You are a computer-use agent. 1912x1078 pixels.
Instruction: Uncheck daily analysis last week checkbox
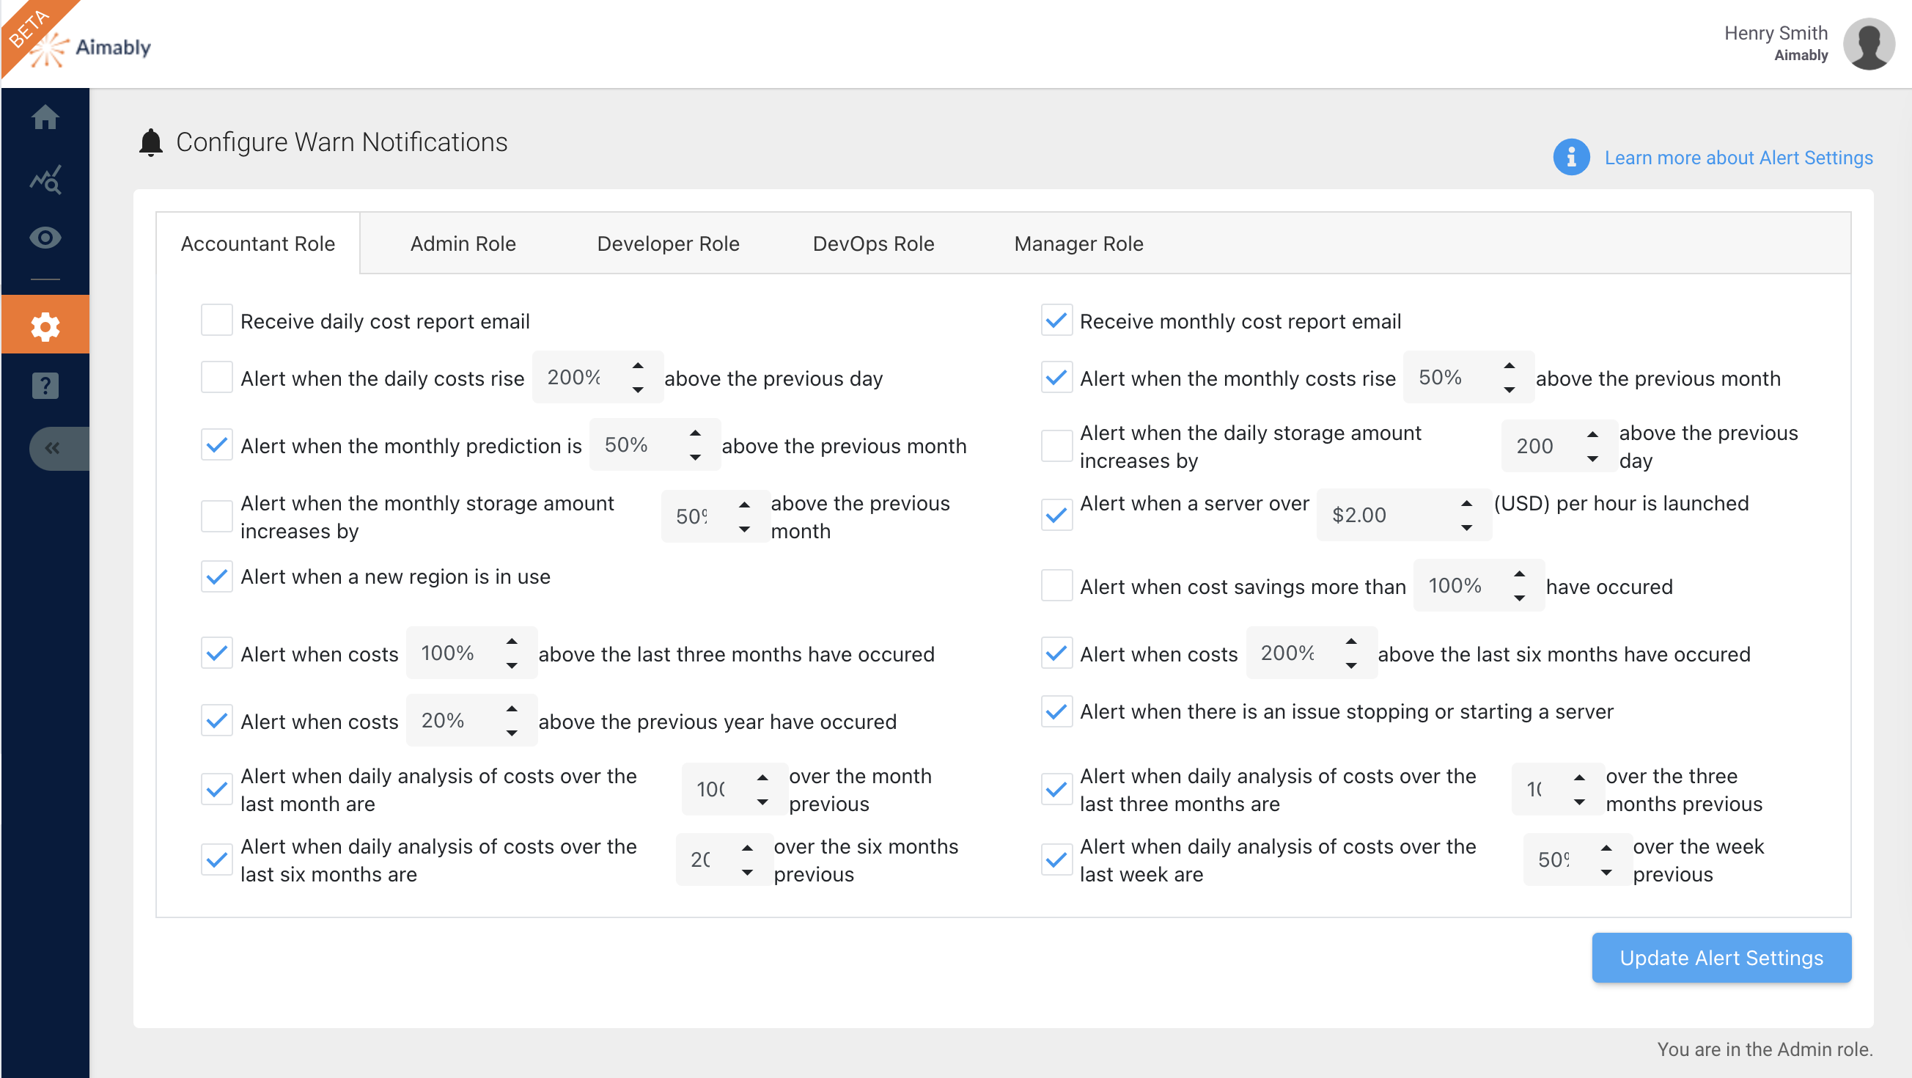pos(1056,859)
